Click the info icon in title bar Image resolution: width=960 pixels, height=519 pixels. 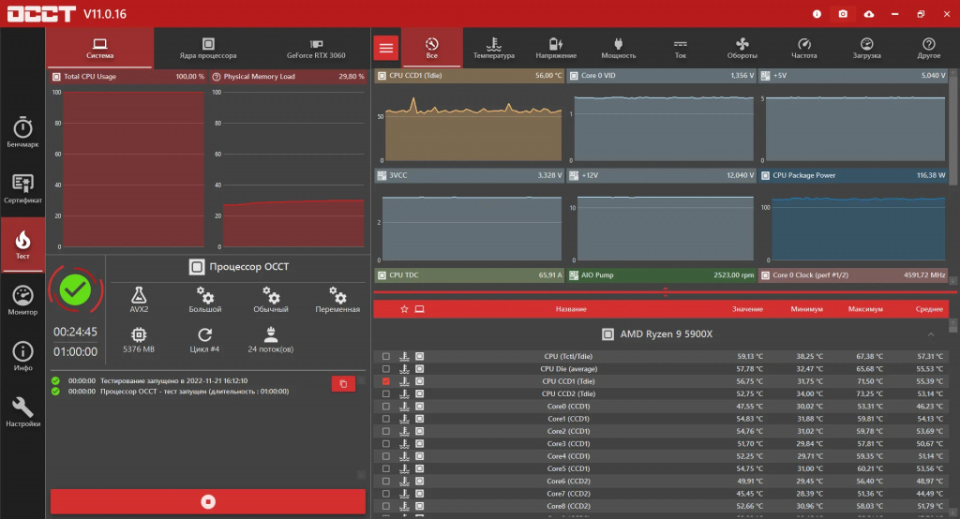(817, 13)
